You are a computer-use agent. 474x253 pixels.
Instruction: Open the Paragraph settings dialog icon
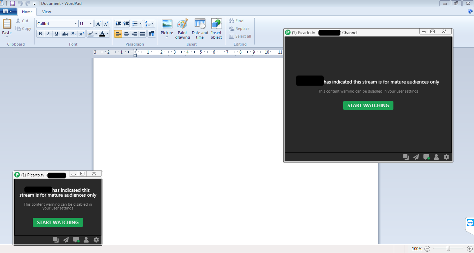pyautogui.click(x=151, y=34)
